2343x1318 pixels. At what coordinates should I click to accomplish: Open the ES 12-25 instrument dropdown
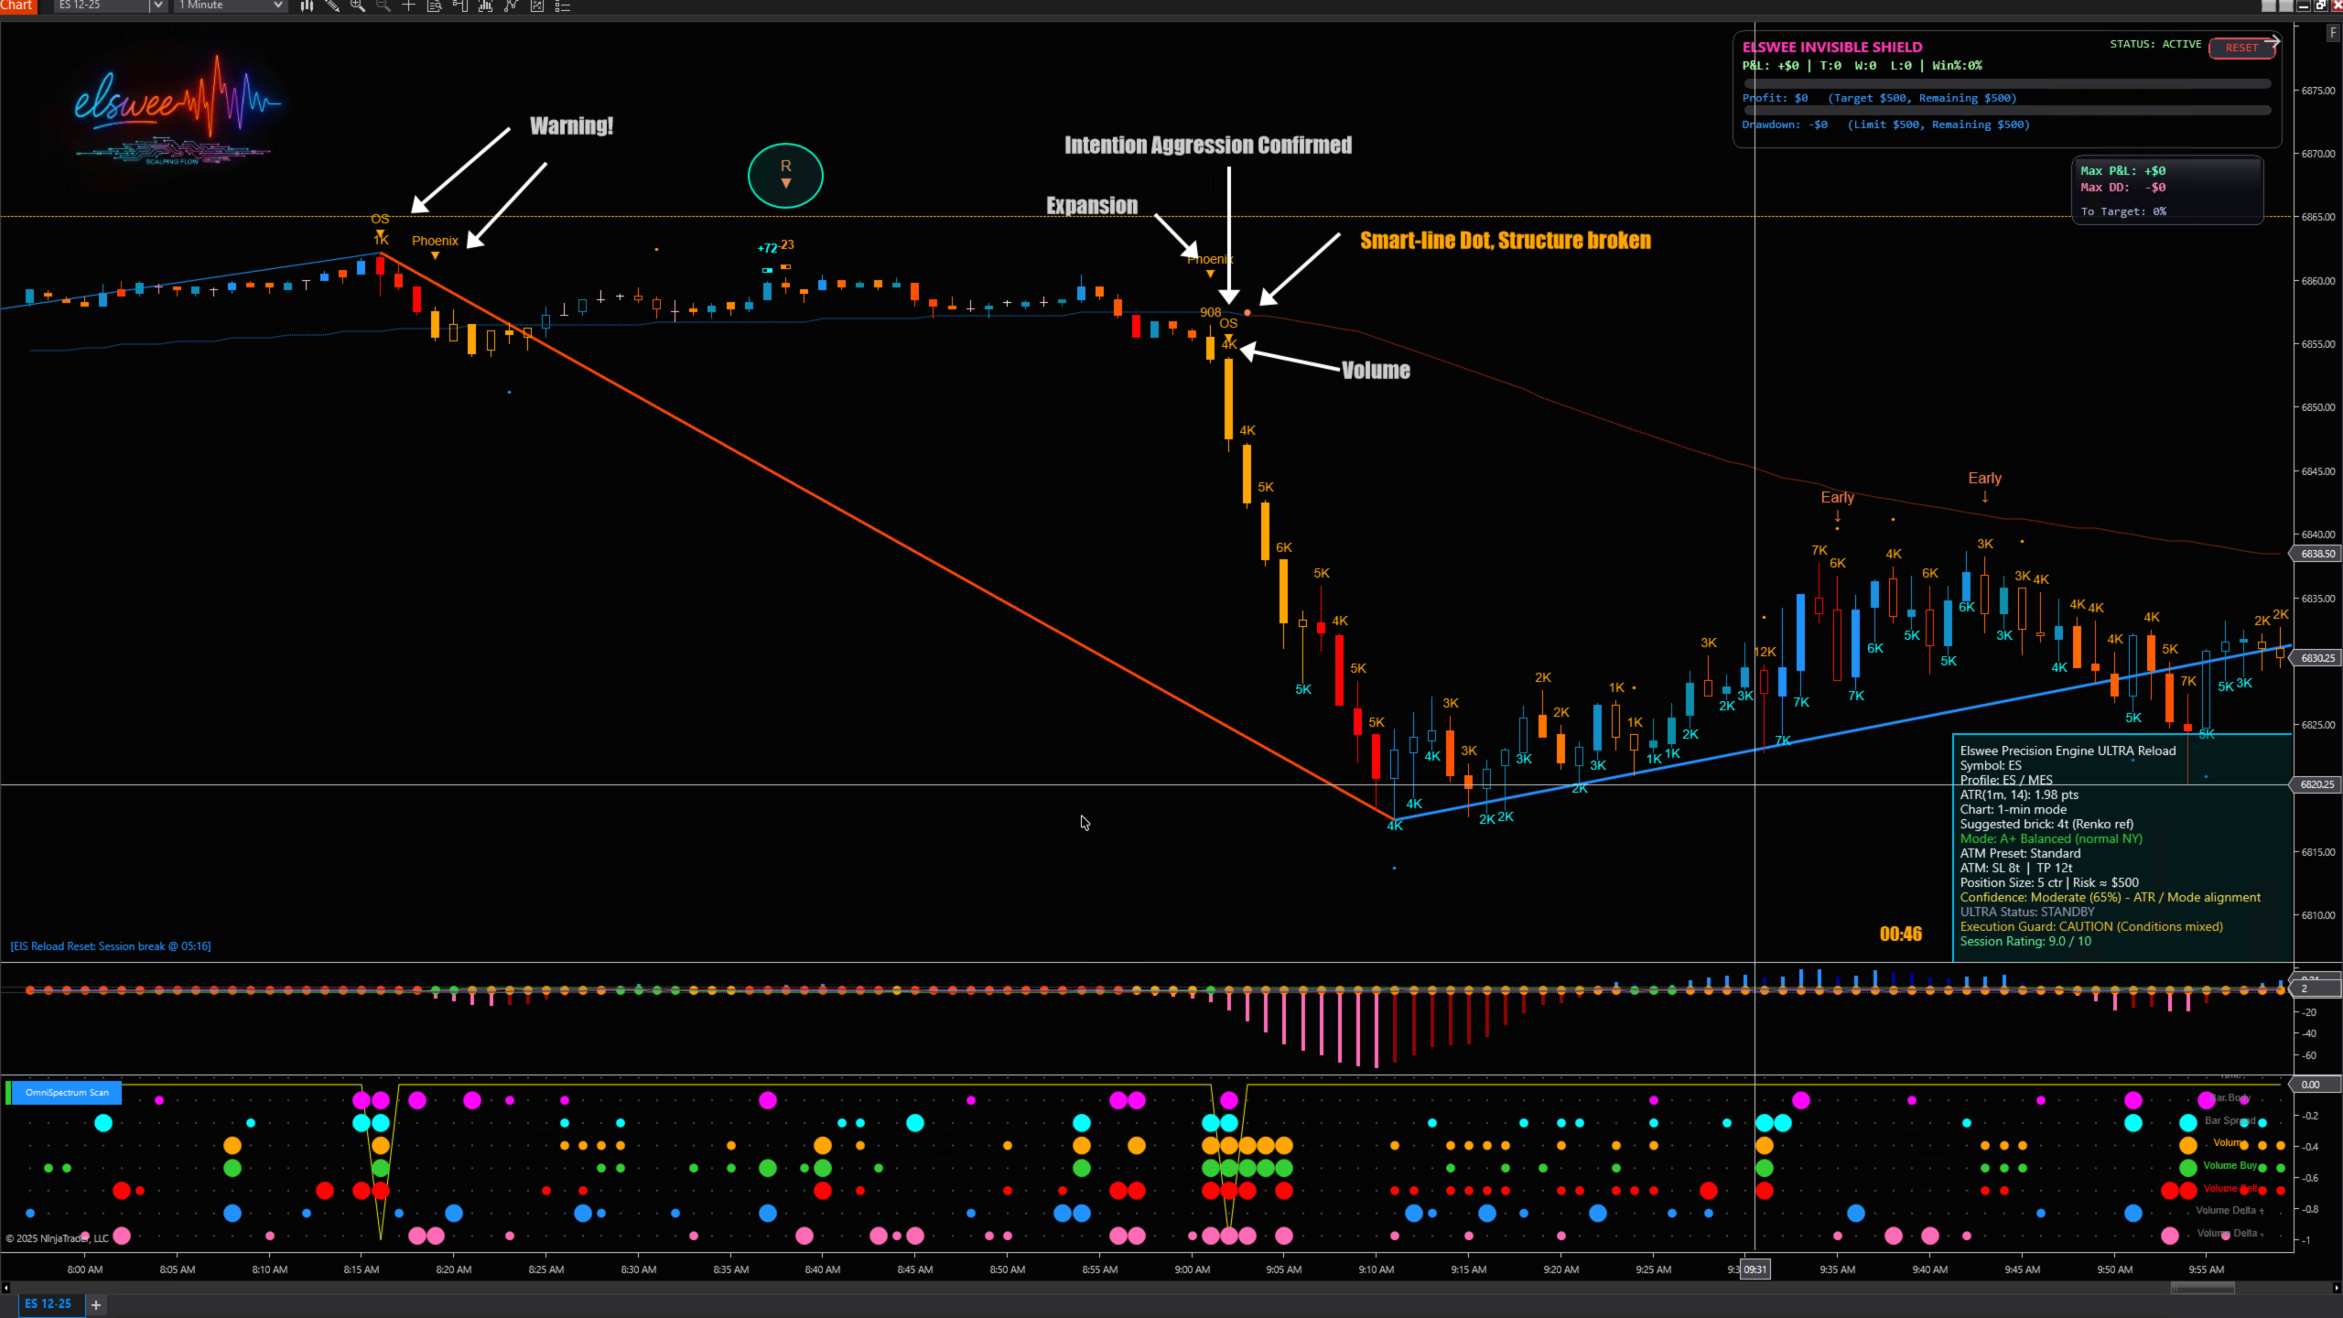[x=157, y=5]
